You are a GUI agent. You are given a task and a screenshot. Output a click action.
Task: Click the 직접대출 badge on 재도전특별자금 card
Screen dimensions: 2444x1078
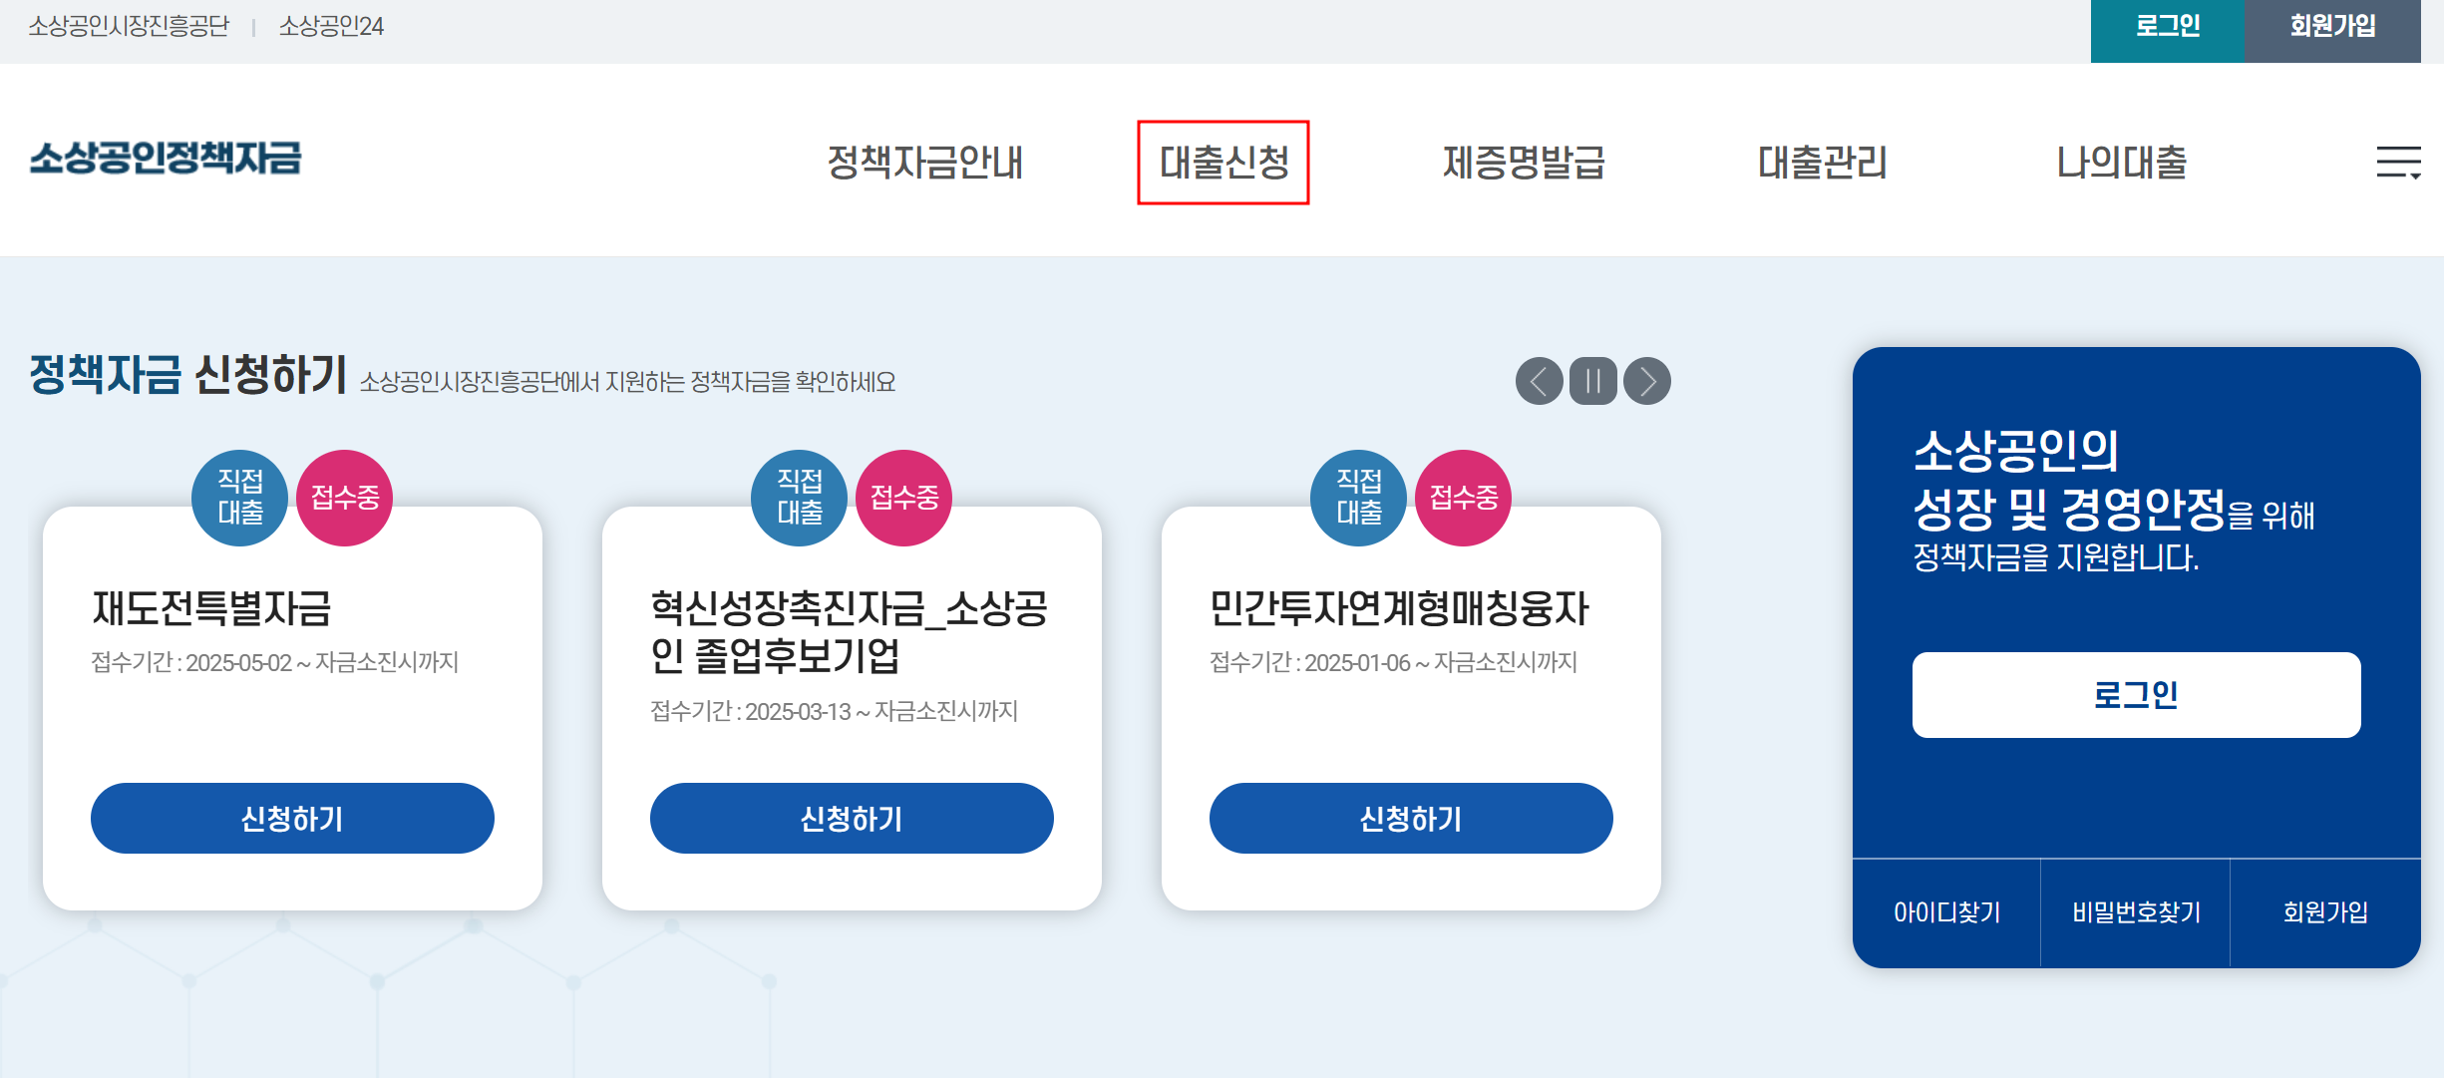(239, 498)
